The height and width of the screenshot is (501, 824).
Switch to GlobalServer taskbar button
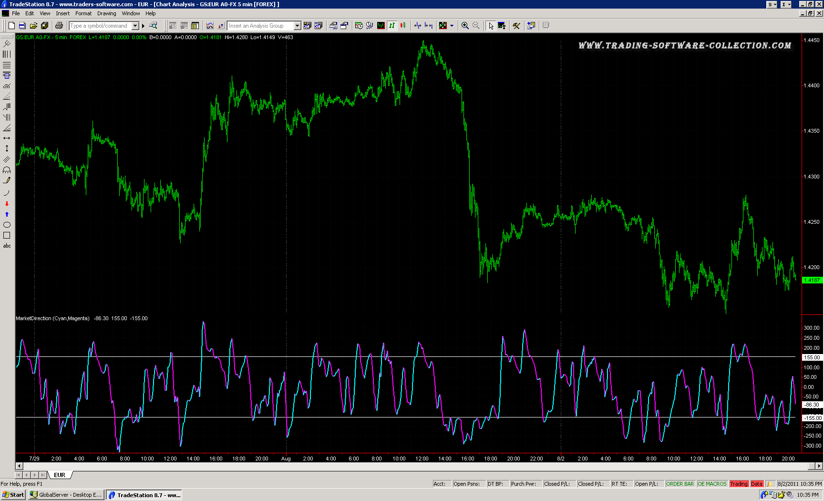click(x=66, y=495)
